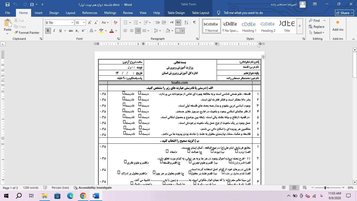Click the font color red swatch

pos(112,31)
